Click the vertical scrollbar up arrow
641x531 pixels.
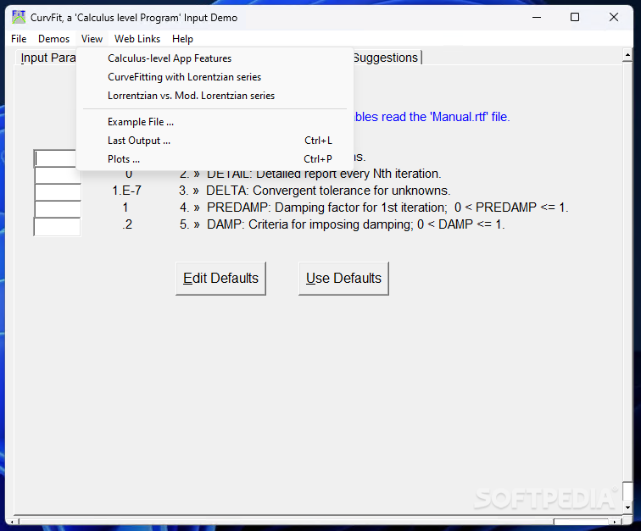click(627, 55)
